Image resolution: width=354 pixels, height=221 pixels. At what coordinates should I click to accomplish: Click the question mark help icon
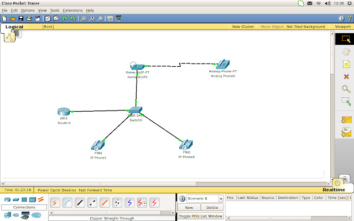(x=350, y=18)
